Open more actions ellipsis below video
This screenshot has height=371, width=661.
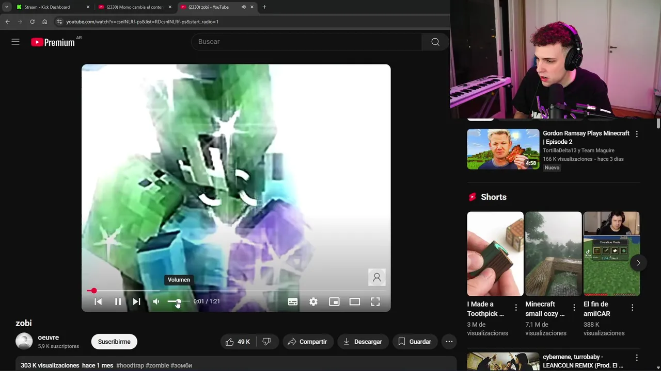tap(449, 342)
